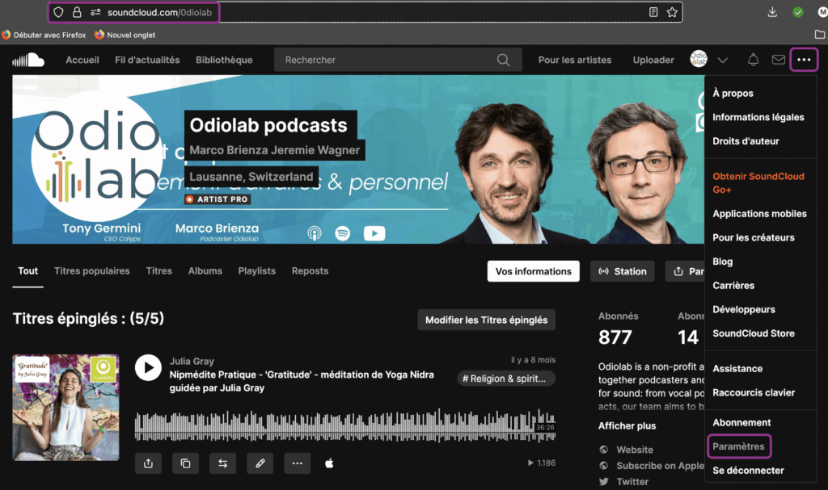Play the Gratitude track by Julia Gray
This screenshot has height=490, width=828.
coord(148,367)
